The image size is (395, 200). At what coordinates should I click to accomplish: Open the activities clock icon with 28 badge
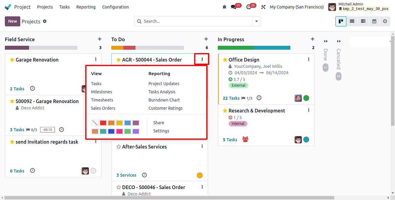click(249, 7)
